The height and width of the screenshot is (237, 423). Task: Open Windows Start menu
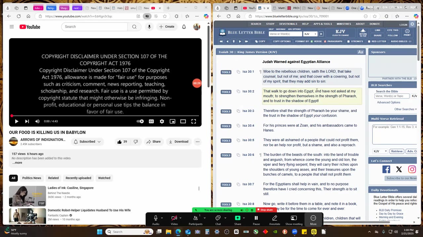(x=99, y=232)
